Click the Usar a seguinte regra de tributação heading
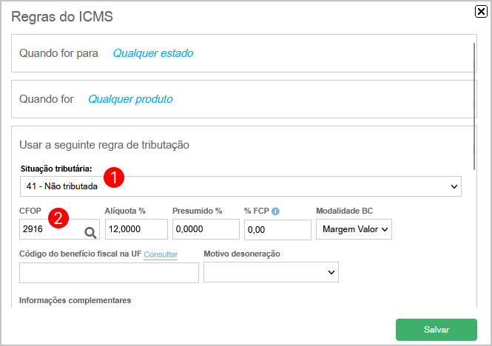This screenshot has width=492, height=346. [x=104, y=145]
